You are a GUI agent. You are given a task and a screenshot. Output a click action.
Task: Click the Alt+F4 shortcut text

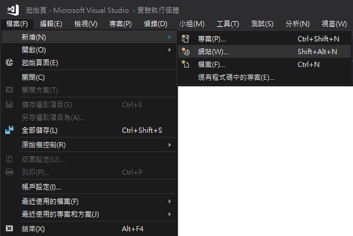132,229
